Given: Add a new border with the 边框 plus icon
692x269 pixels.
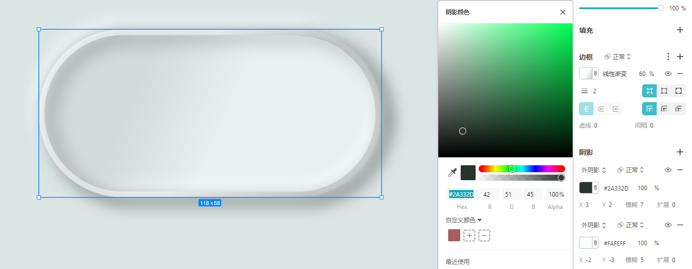Looking at the screenshot, I should [680, 57].
